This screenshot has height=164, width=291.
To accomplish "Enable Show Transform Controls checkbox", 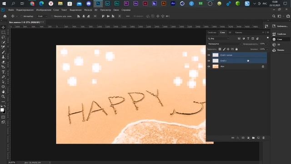I will coord(52,16).
